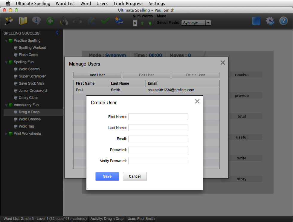Open the Track Progress menu

tap(128, 4)
